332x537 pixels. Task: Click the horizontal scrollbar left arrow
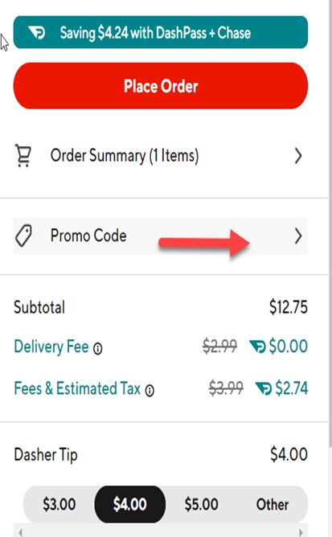point(20,532)
